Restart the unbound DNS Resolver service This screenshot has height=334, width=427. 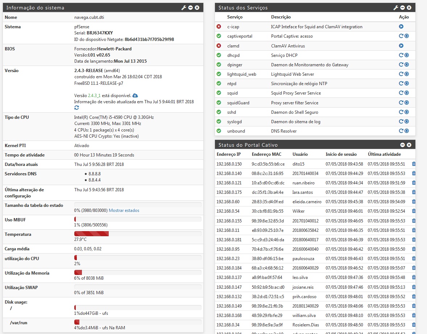pos(401,131)
